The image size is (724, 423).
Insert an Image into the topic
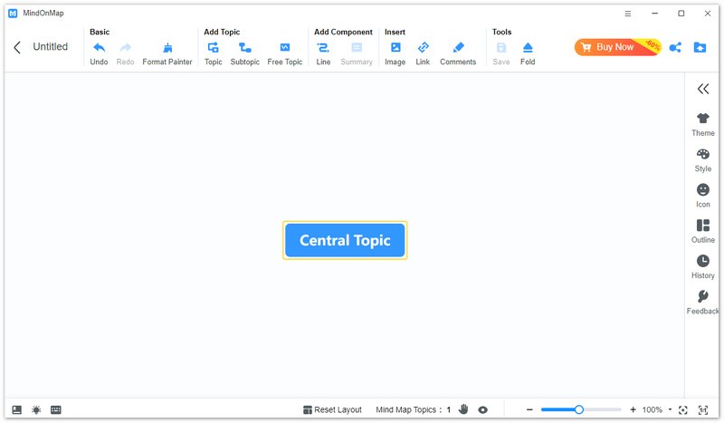[395, 53]
